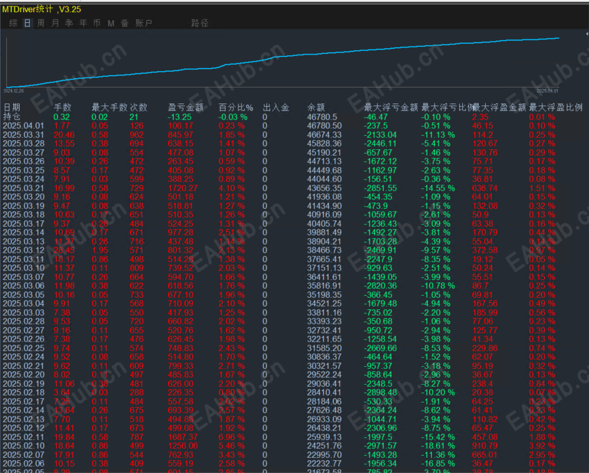Click the small arrow at chart's right edge
Screen dimensions: 589x473
[x=586, y=34]
